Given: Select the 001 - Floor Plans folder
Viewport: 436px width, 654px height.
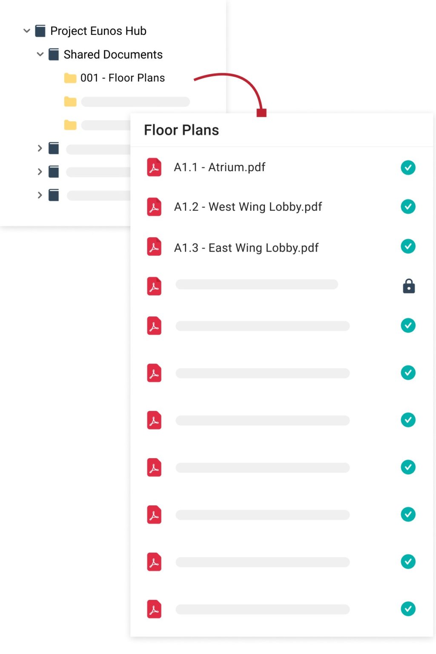Looking at the screenshot, I should tap(123, 78).
